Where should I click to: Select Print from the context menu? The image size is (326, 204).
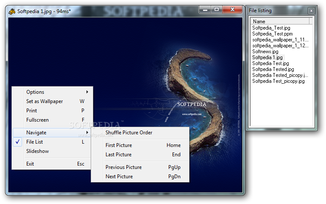[x=52, y=111]
